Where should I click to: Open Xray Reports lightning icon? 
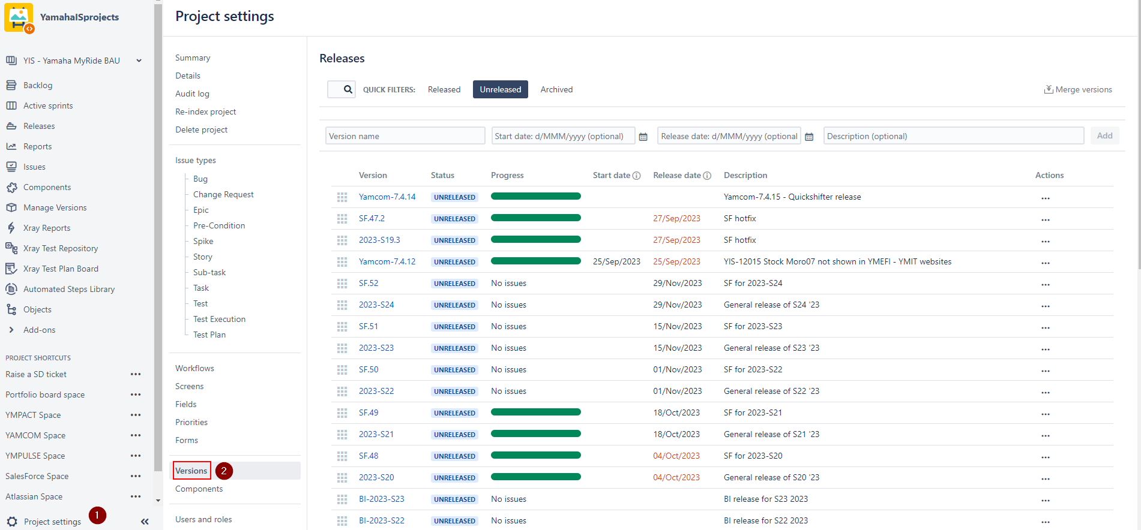click(11, 228)
